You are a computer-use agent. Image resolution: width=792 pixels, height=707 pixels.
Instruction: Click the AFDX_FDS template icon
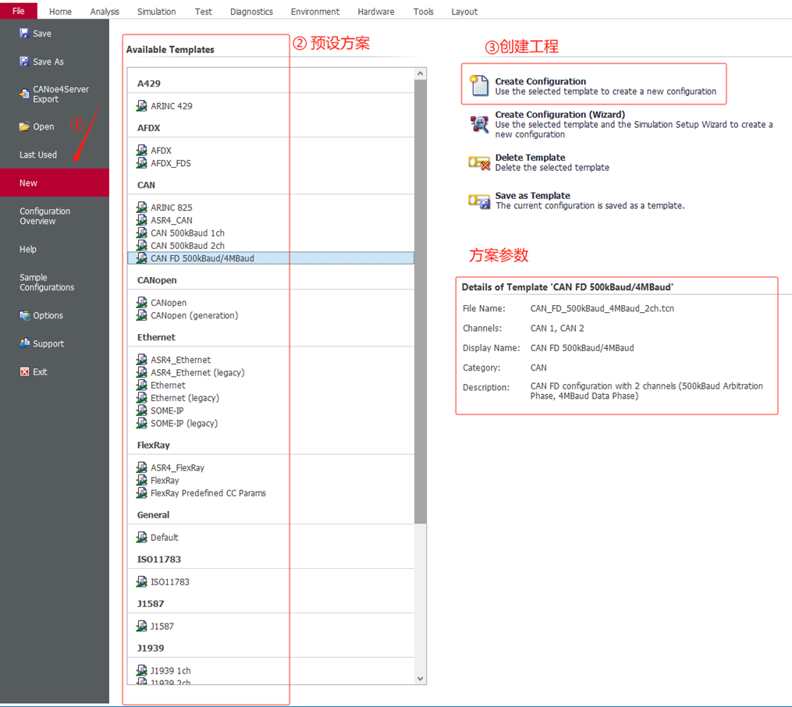click(142, 163)
